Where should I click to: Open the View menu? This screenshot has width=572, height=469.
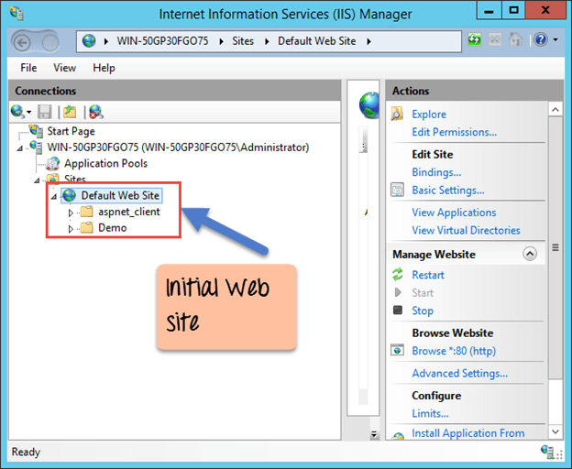pyautogui.click(x=64, y=68)
